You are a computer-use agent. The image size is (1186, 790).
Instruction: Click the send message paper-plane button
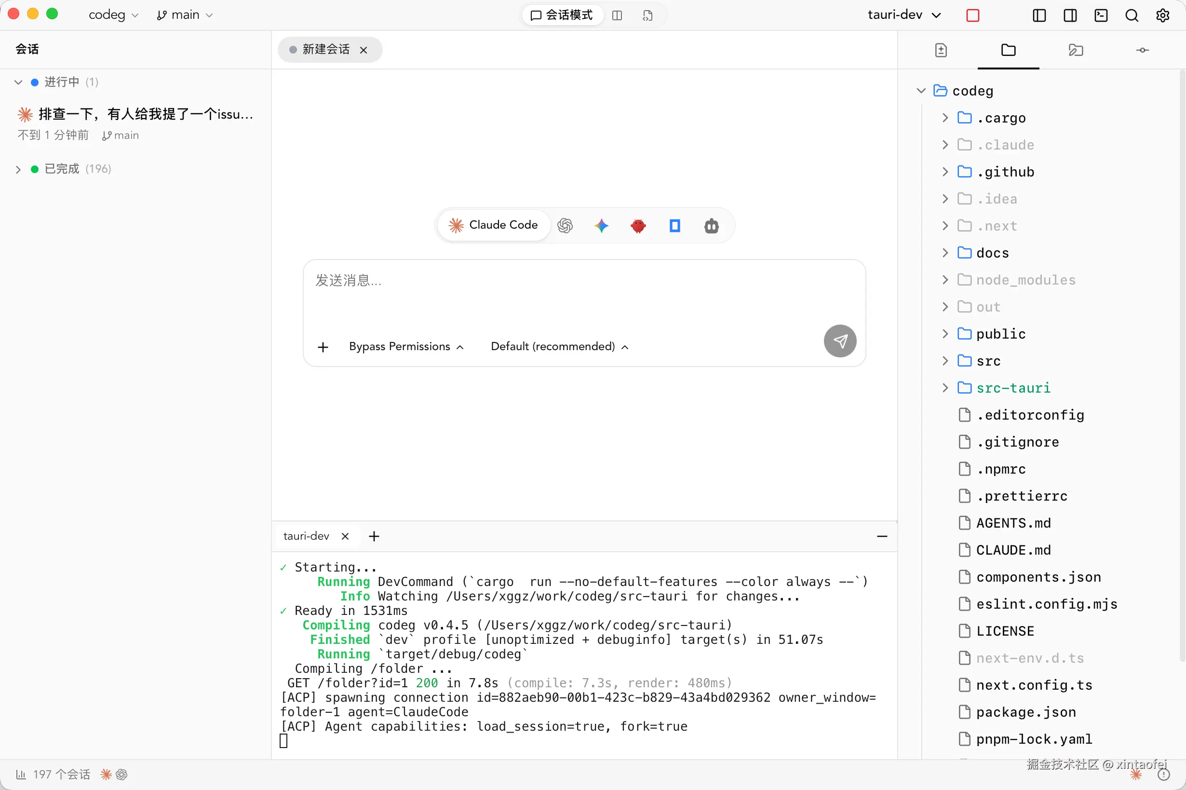point(839,341)
